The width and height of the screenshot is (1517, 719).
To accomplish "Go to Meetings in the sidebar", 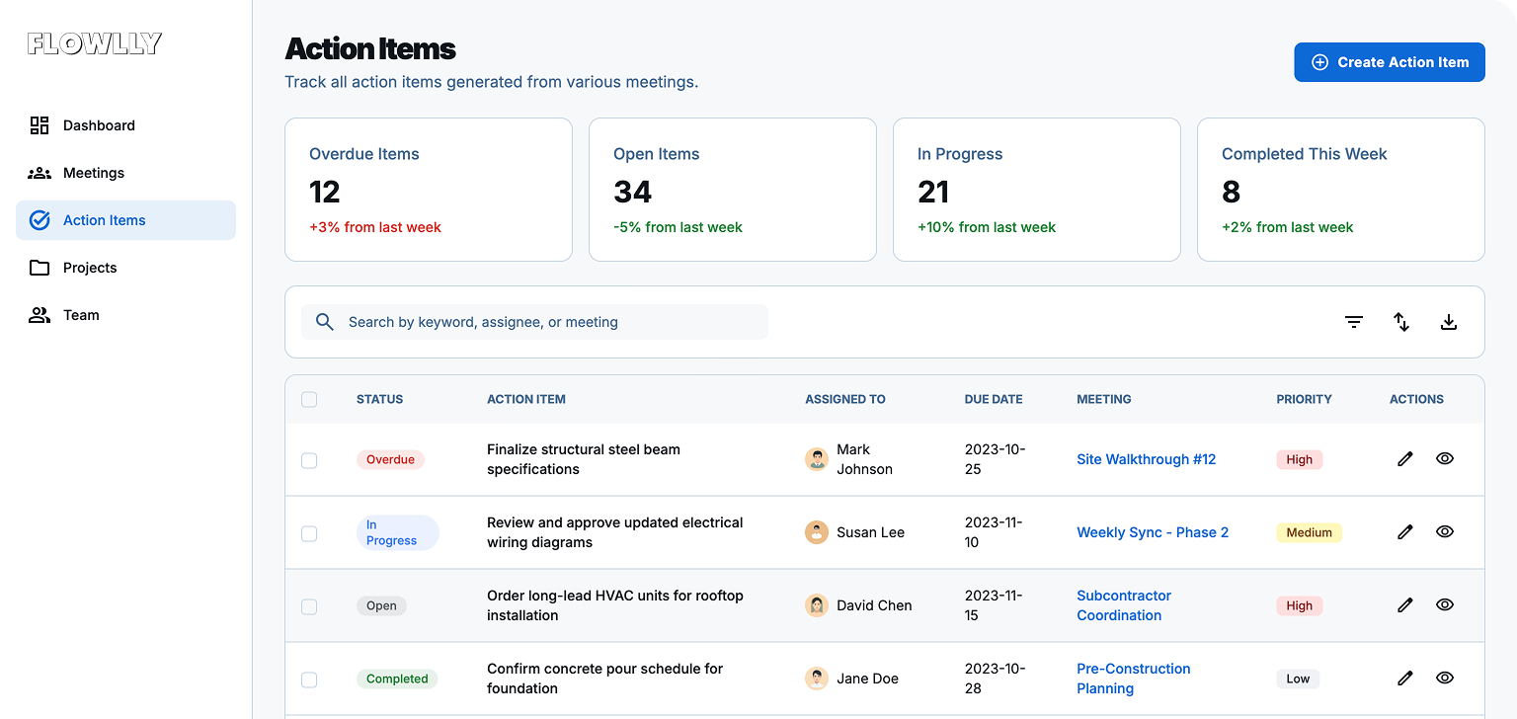I will tap(93, 173).
